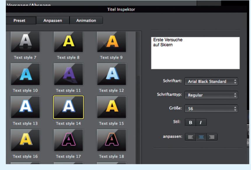
Task: Open the Animation tab
Action: tap(86, 20)
